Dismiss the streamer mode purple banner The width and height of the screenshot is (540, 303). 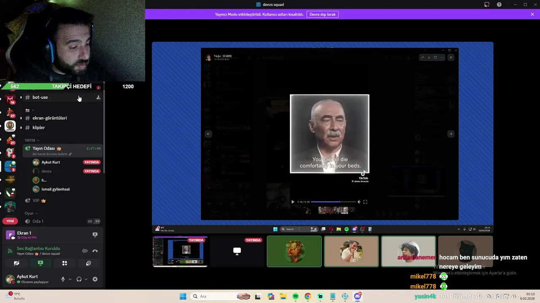pyautogui.click(x=532, y=14)
